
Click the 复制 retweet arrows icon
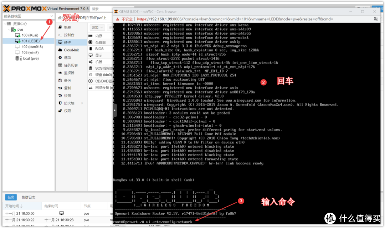pyautogui.click(x=60, y=88)
